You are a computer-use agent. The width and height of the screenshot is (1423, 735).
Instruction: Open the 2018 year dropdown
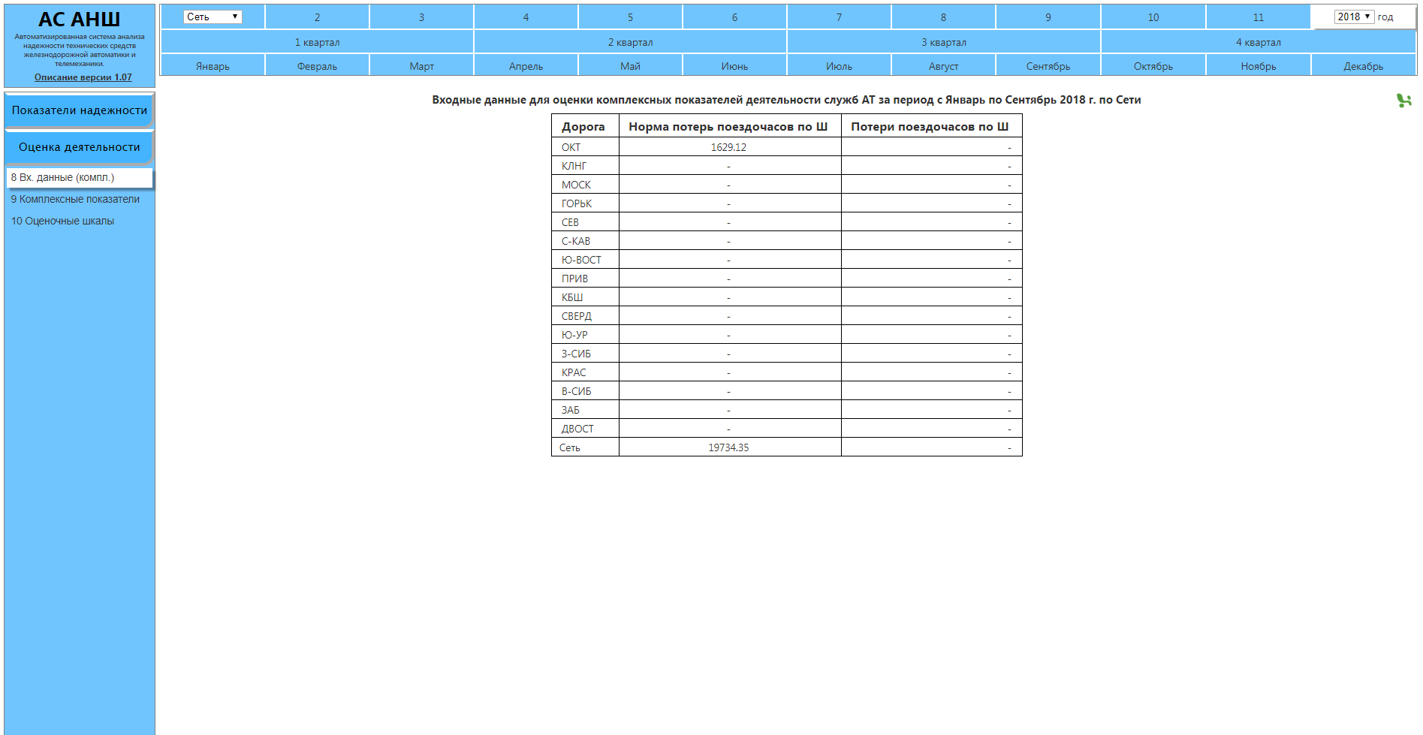pos(1353,17)
